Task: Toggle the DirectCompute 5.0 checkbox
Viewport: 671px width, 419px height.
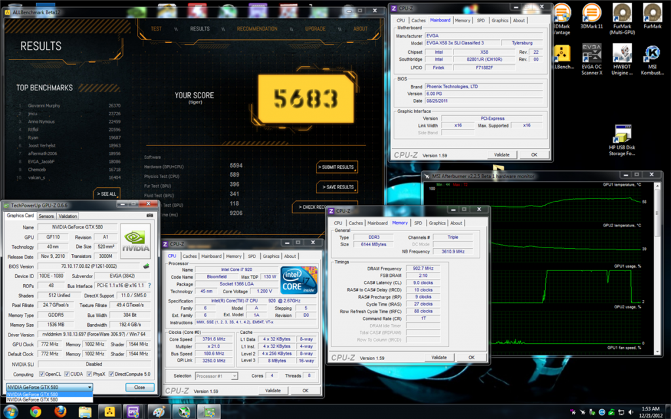Action: point(111,374)
